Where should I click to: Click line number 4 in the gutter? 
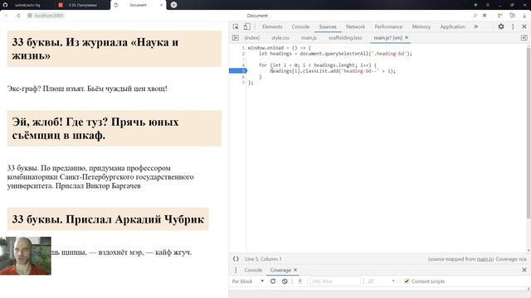(x=243, y=65)
